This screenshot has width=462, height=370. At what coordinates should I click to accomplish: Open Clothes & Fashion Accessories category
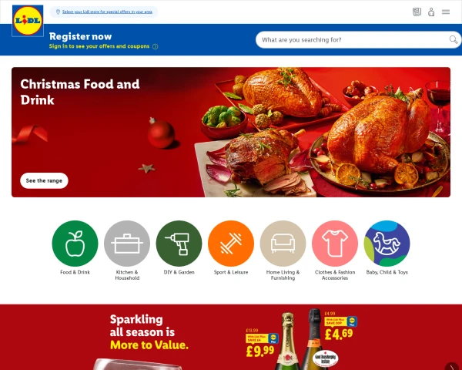[335, 244]
